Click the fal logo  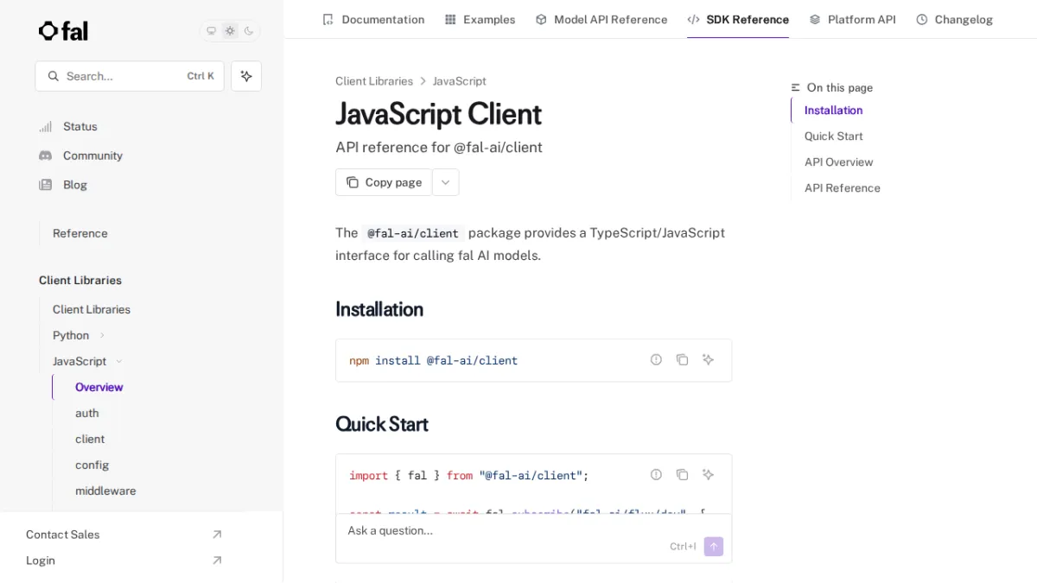point(63,31)
